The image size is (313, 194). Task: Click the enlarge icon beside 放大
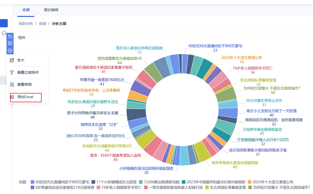pos(12,60)
